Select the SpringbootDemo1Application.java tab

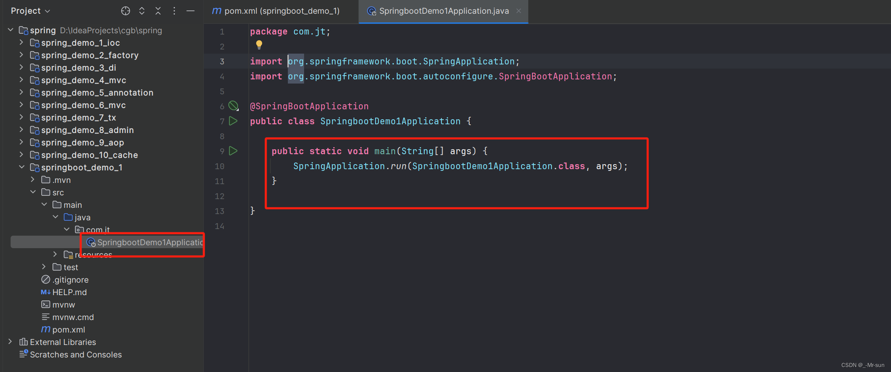click(444, 11)
